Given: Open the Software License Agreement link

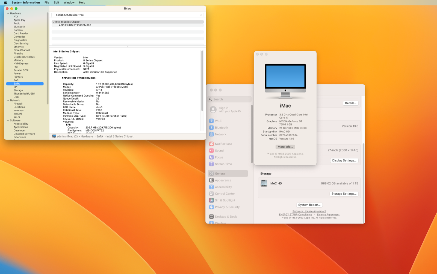Looking at the screenshot, I should pyautogui.click(x=309, y=211).
